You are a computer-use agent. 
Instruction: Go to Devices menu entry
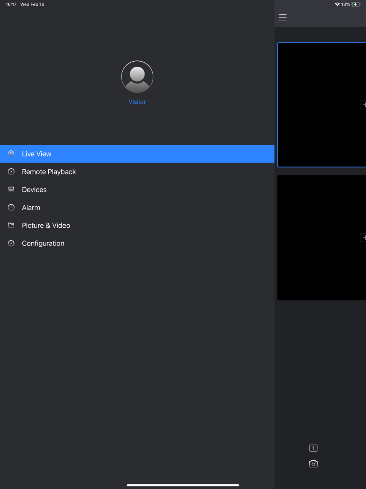[x=137, y=190]
